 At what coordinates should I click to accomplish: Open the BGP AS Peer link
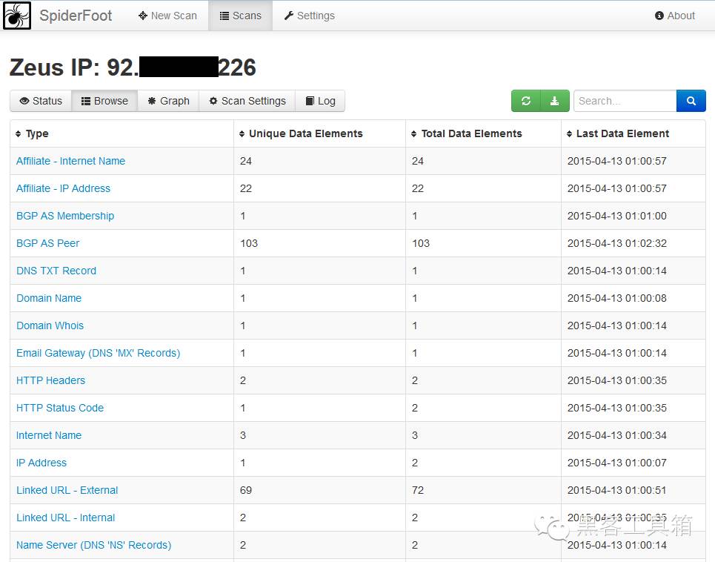tap(48, 243)
